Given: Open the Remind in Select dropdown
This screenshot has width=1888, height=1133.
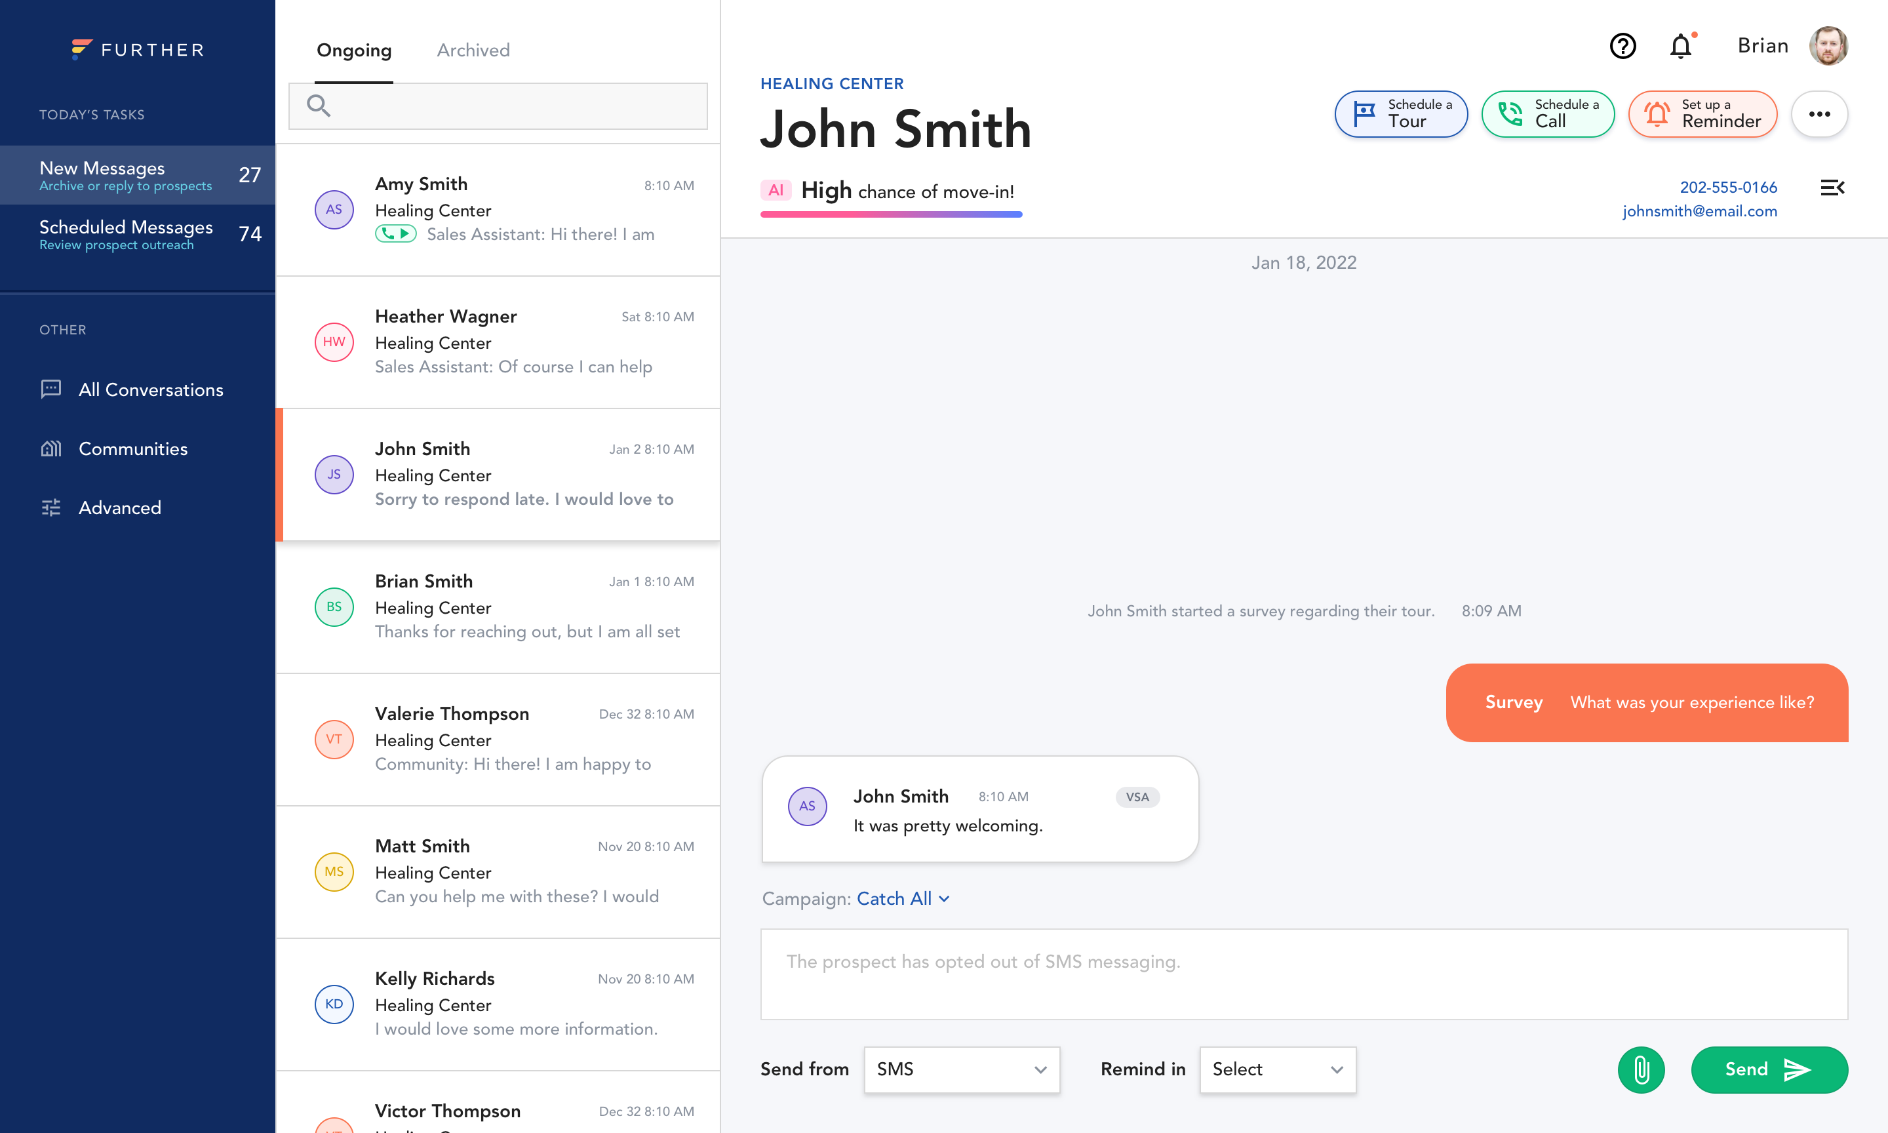Looking at the screenshot, I should pyautogui.click(x=1278, y=1069).
